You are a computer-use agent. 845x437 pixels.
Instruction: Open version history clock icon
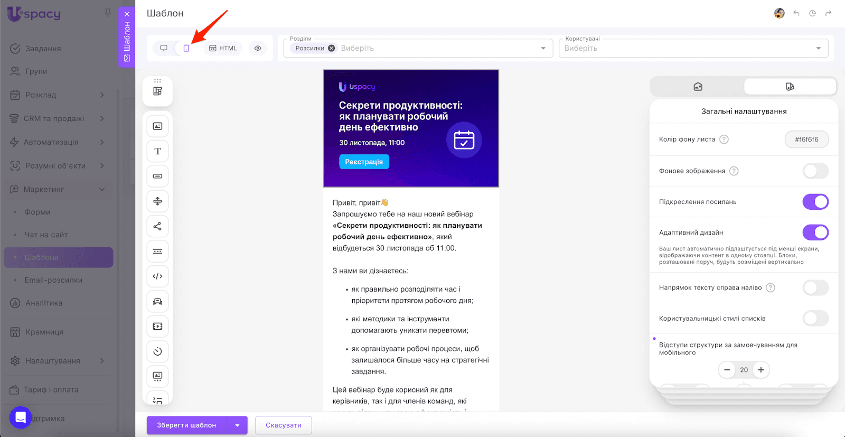point(812,13)
